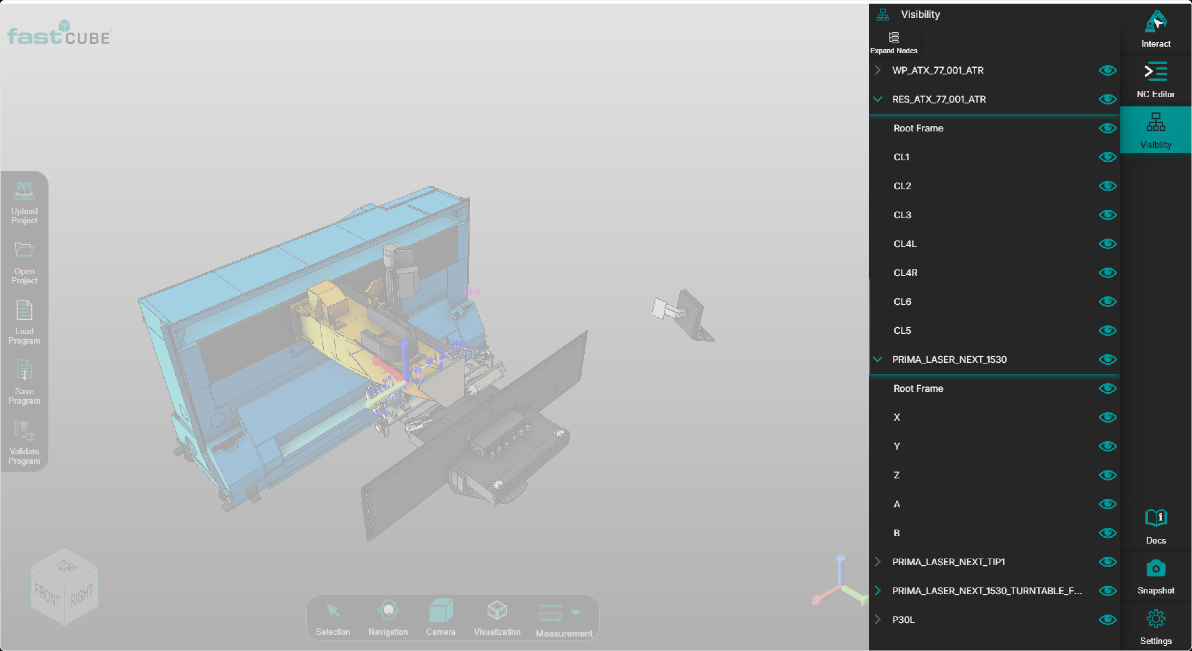Take a Snapshot of the scene

coord(1155,576)
